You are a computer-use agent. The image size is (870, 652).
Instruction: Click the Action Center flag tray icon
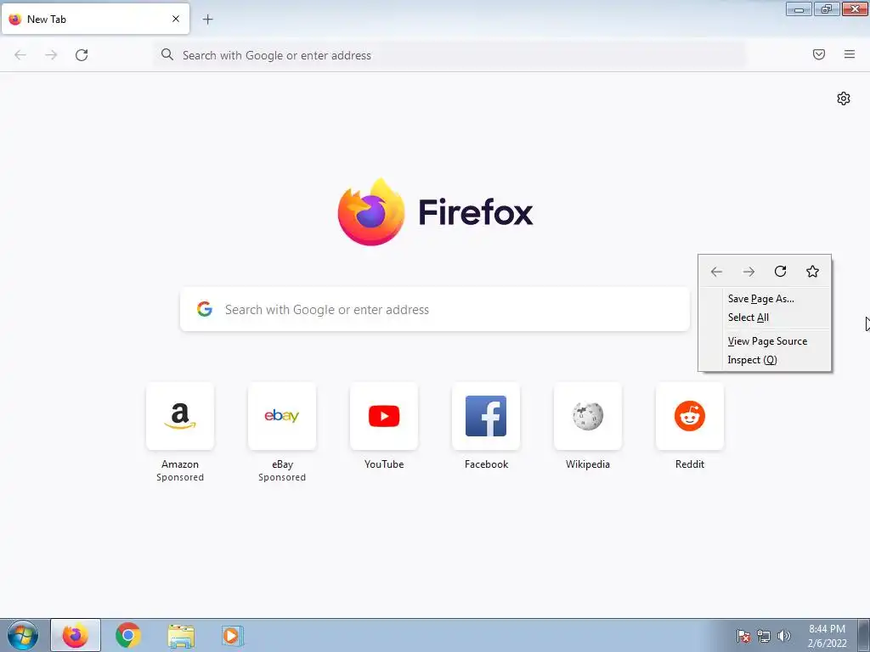tap(743, 636)
